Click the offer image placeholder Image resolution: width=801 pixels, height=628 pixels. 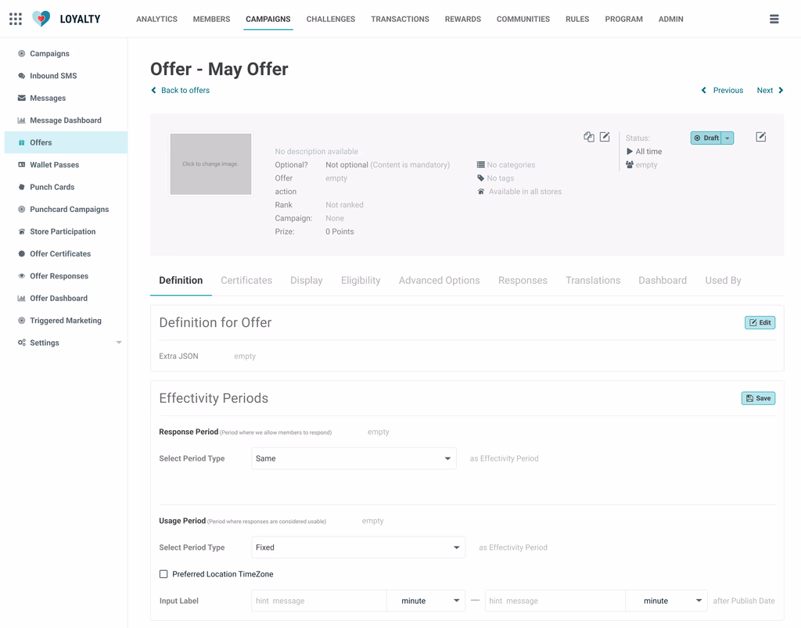(x=210, y=164)
